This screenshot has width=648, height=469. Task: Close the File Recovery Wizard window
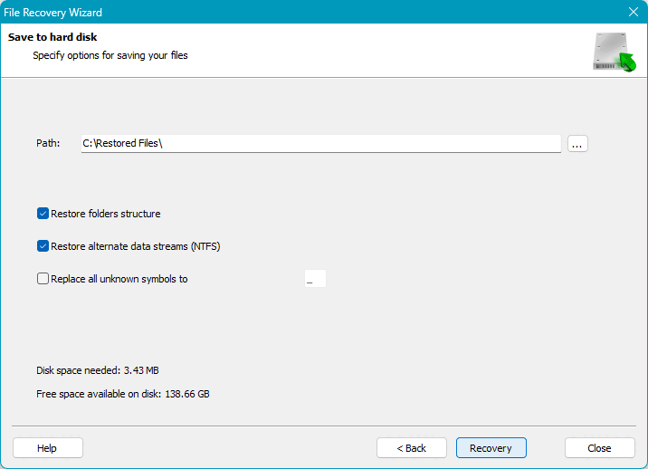pos(634,12)
